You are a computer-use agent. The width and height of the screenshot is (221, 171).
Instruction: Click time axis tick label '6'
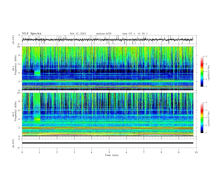[x=126, y=152]
